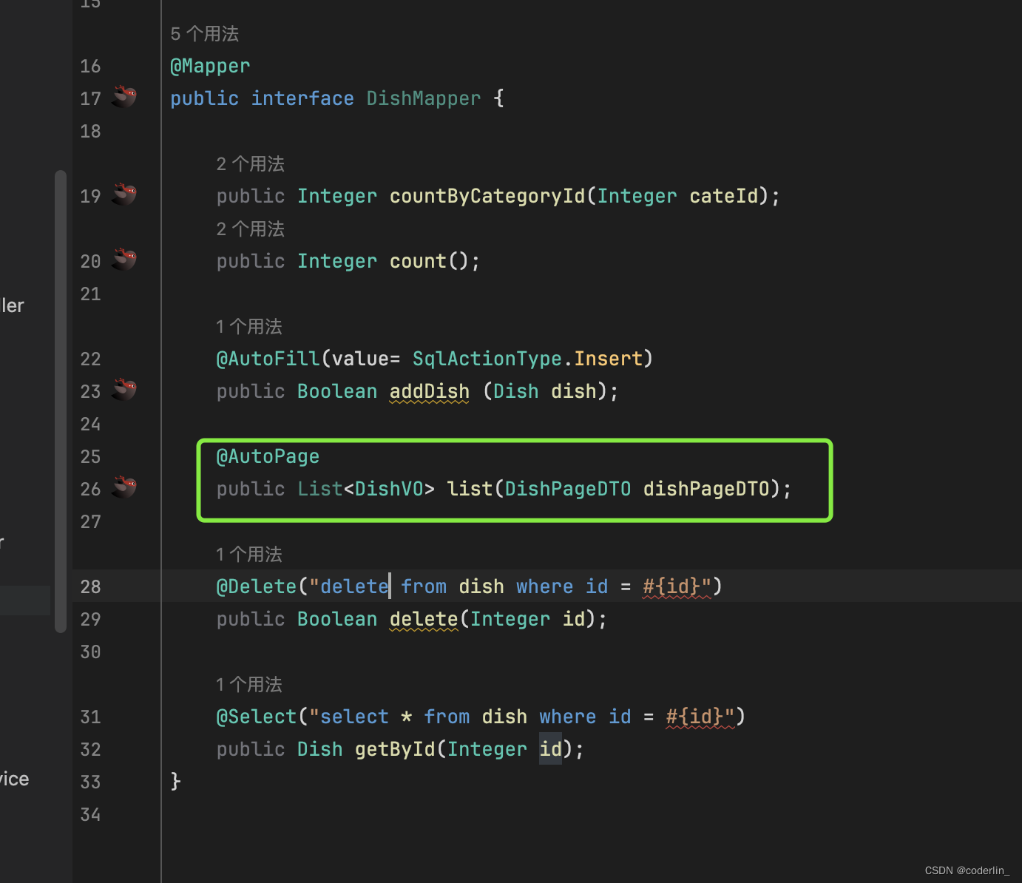The width and height of the screenshot is (1022, 883).
Task: Click the @Mapper annotation
Action: (210, 67)
